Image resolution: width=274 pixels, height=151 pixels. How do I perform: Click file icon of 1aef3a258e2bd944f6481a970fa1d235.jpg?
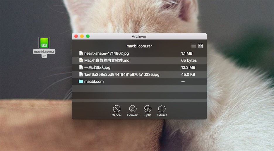pos(81,74)
